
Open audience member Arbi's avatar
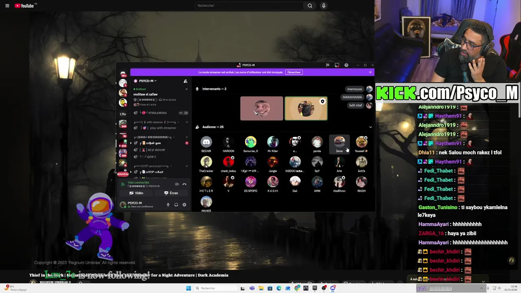click(x=339, y=162)
